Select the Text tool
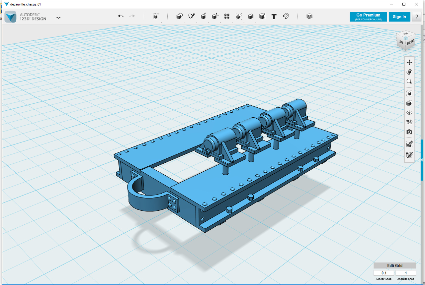 [x=274, y=16]
